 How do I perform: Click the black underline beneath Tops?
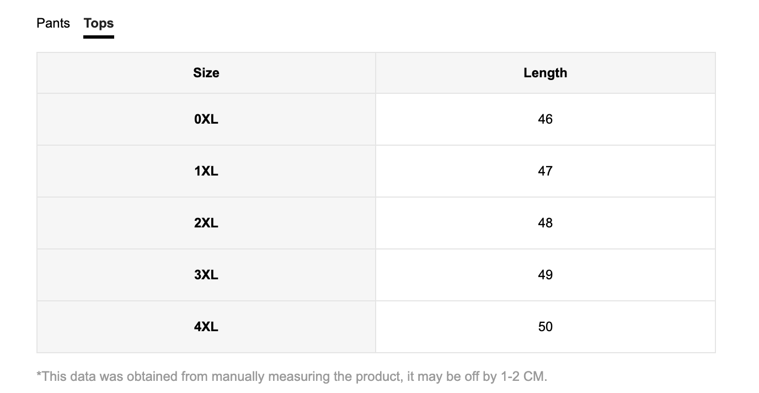coord(99,37)
